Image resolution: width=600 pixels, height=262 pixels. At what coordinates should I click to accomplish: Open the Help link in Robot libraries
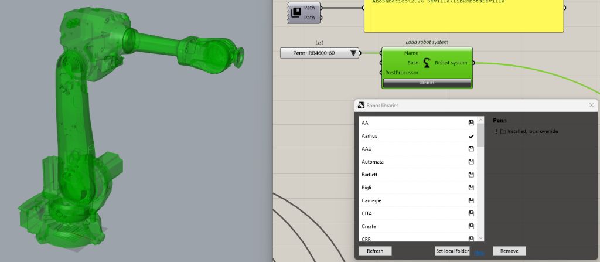479,253
